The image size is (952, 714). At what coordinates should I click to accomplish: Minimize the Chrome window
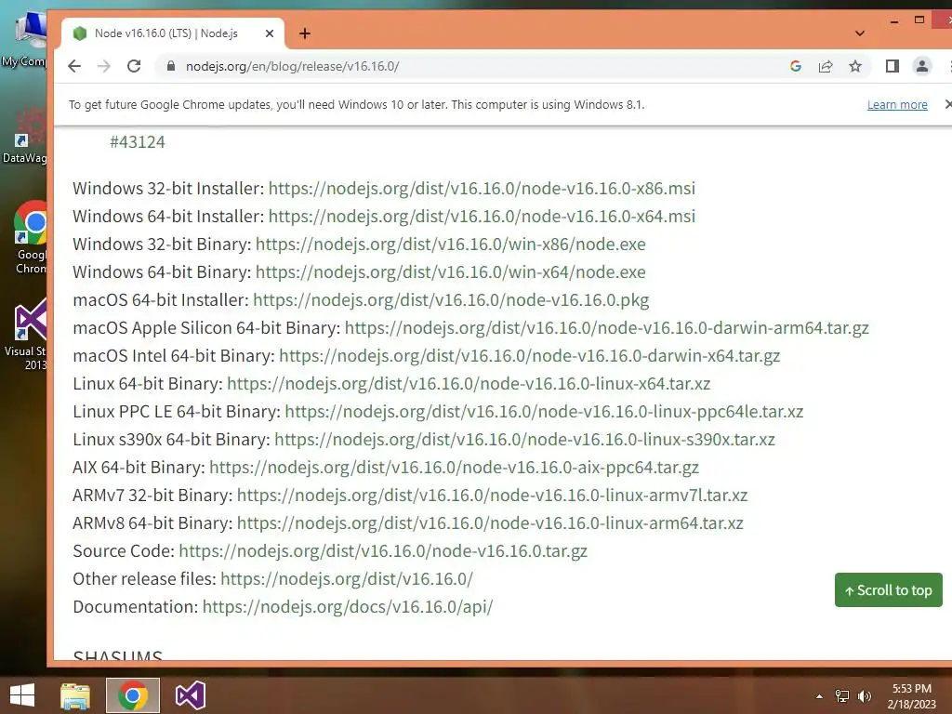tap(893, 21)
